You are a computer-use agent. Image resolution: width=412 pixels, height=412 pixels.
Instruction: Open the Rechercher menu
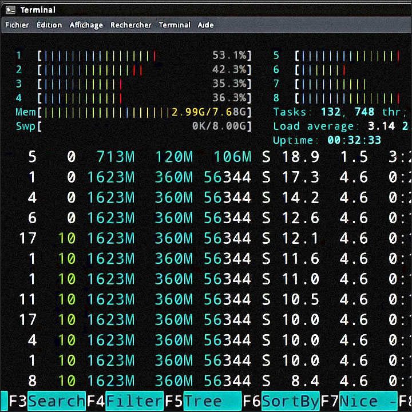click(x=130, y=25)
